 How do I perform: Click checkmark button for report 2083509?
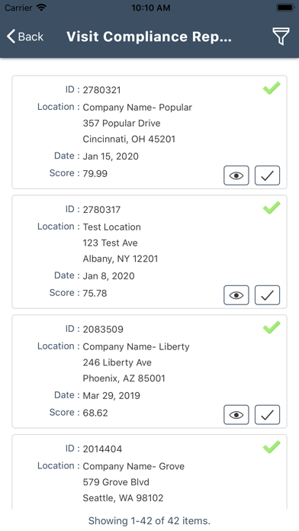point(267,414)
